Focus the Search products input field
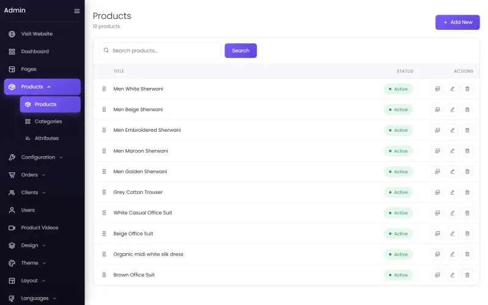 [160, 51]
